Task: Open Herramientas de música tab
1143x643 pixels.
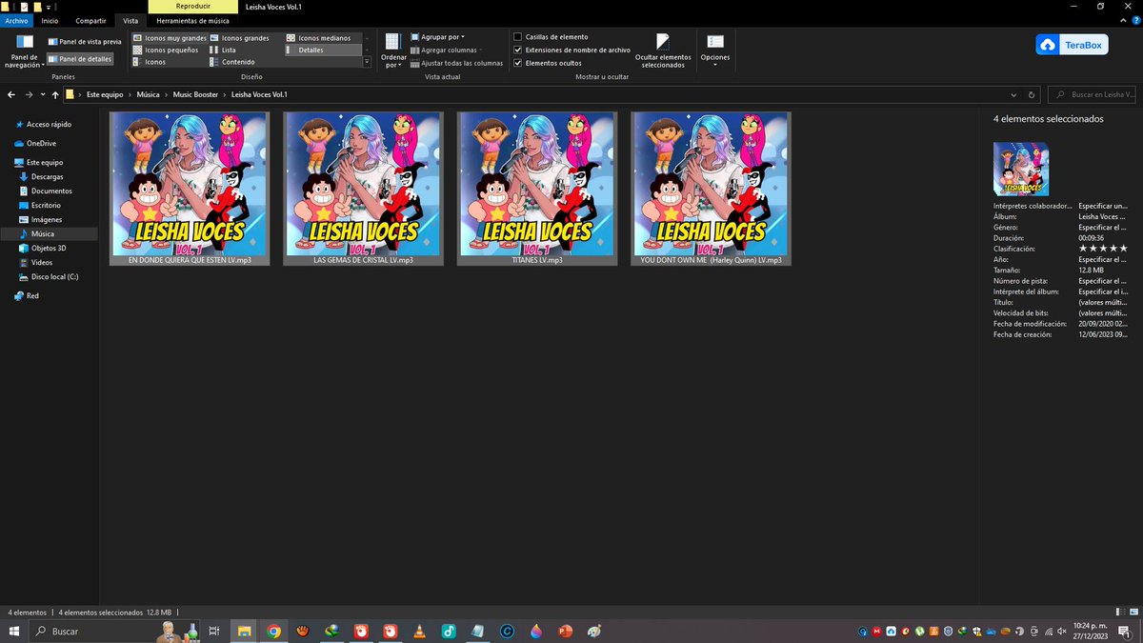Action: pos(193,20)
